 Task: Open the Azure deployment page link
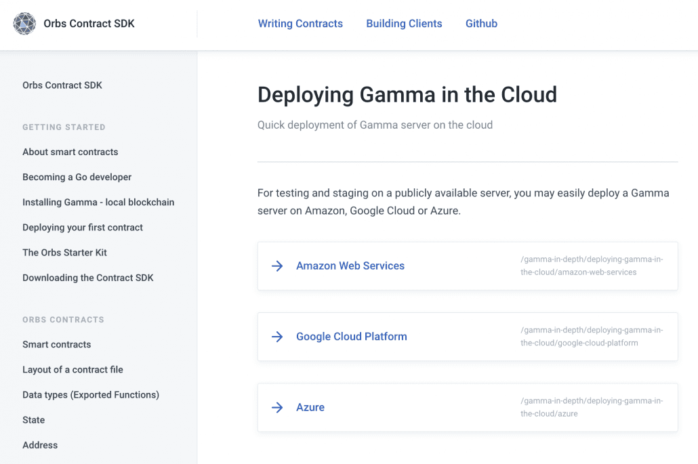[310, 408]
